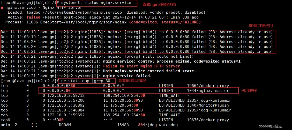Click the local address '172.16.0.3:59712'
Screen dimensions: 292x130
(66, 96)
